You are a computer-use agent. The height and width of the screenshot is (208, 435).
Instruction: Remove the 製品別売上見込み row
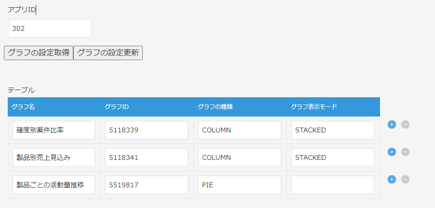point(405,152)
